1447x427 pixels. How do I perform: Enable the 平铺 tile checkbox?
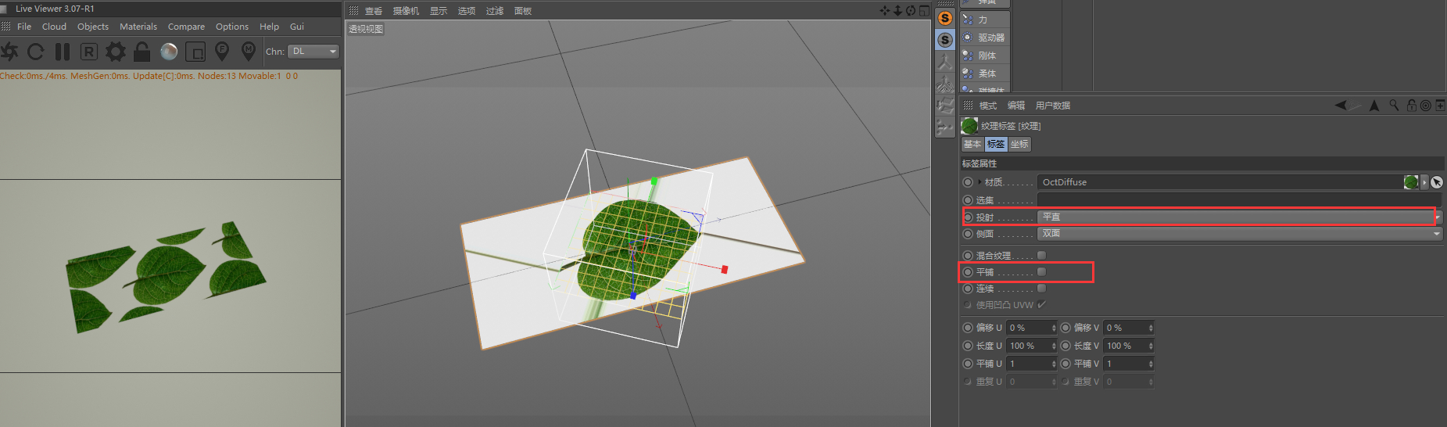(x=1041, y=271)
